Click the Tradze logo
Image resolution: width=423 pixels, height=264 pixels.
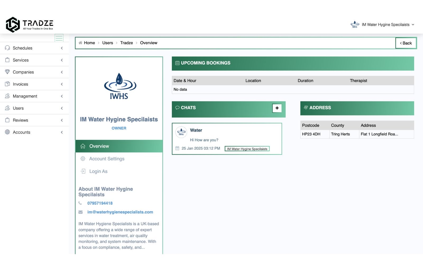[x=30, y=25]
